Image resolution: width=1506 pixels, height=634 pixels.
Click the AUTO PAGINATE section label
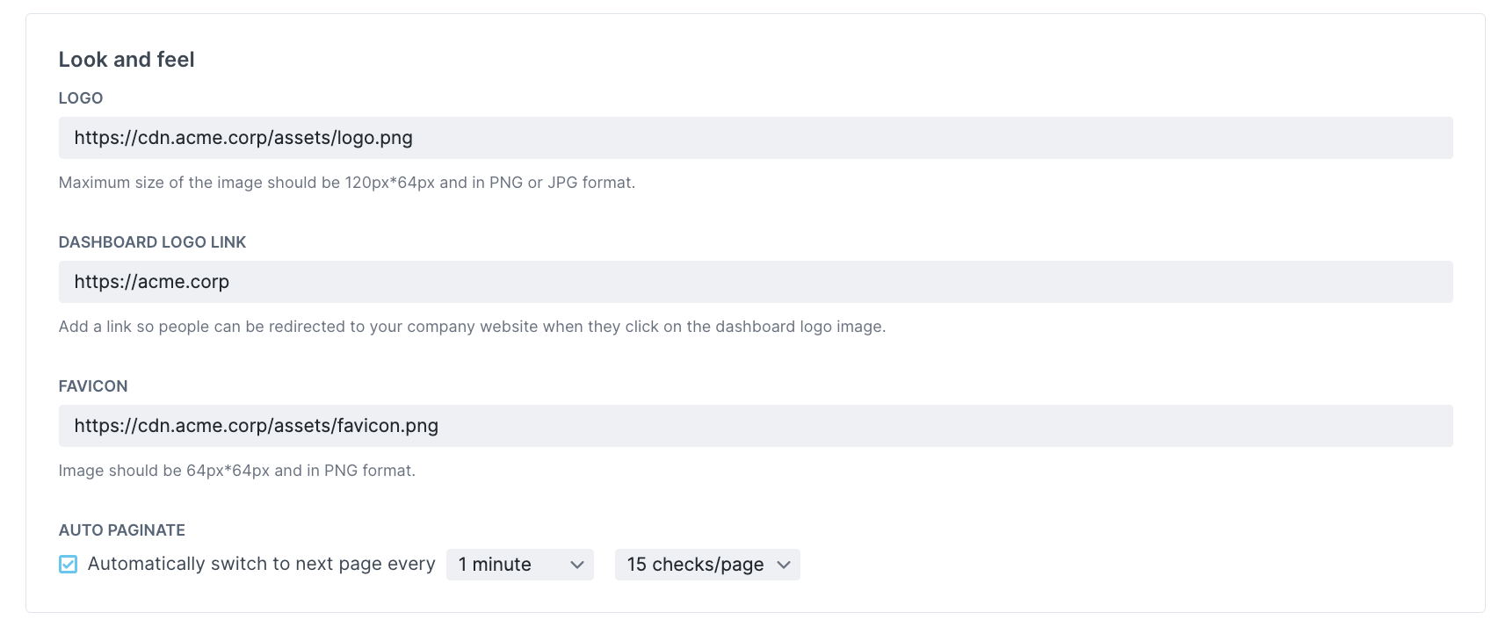[122, 530]
